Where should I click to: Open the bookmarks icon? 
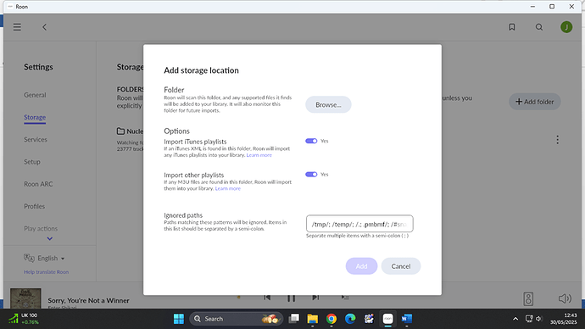point(512,27)
